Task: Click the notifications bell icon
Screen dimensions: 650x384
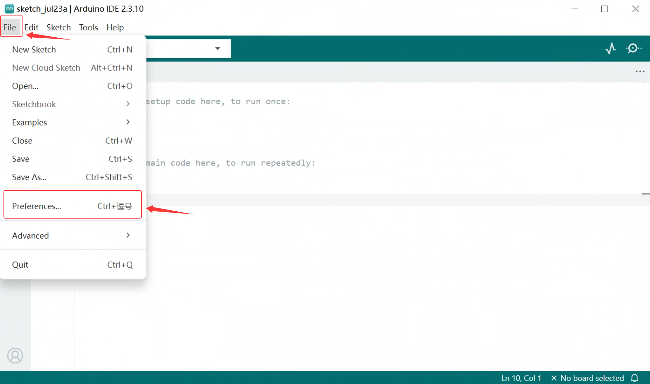Action: (x=634, y=378)
